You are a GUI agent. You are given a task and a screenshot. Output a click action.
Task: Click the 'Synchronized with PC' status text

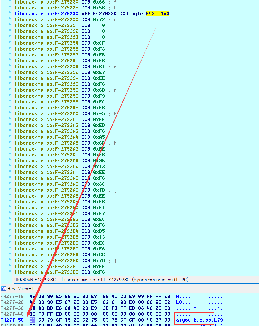tap(160, 280)
